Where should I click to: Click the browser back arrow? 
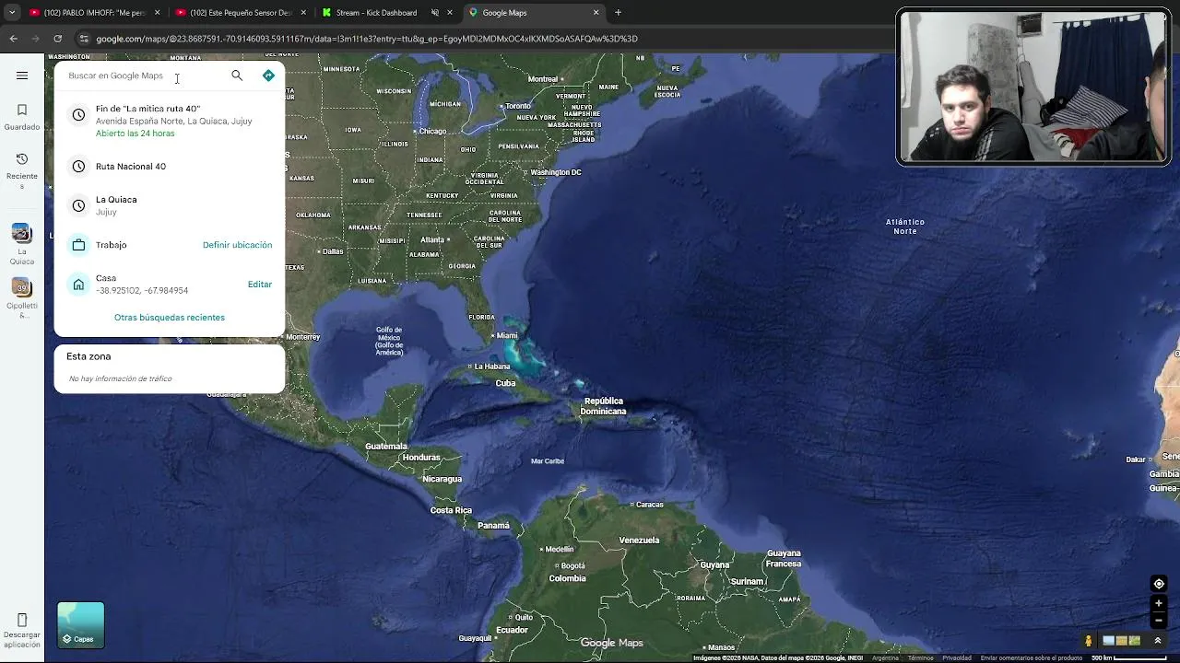tap(13, 39)
